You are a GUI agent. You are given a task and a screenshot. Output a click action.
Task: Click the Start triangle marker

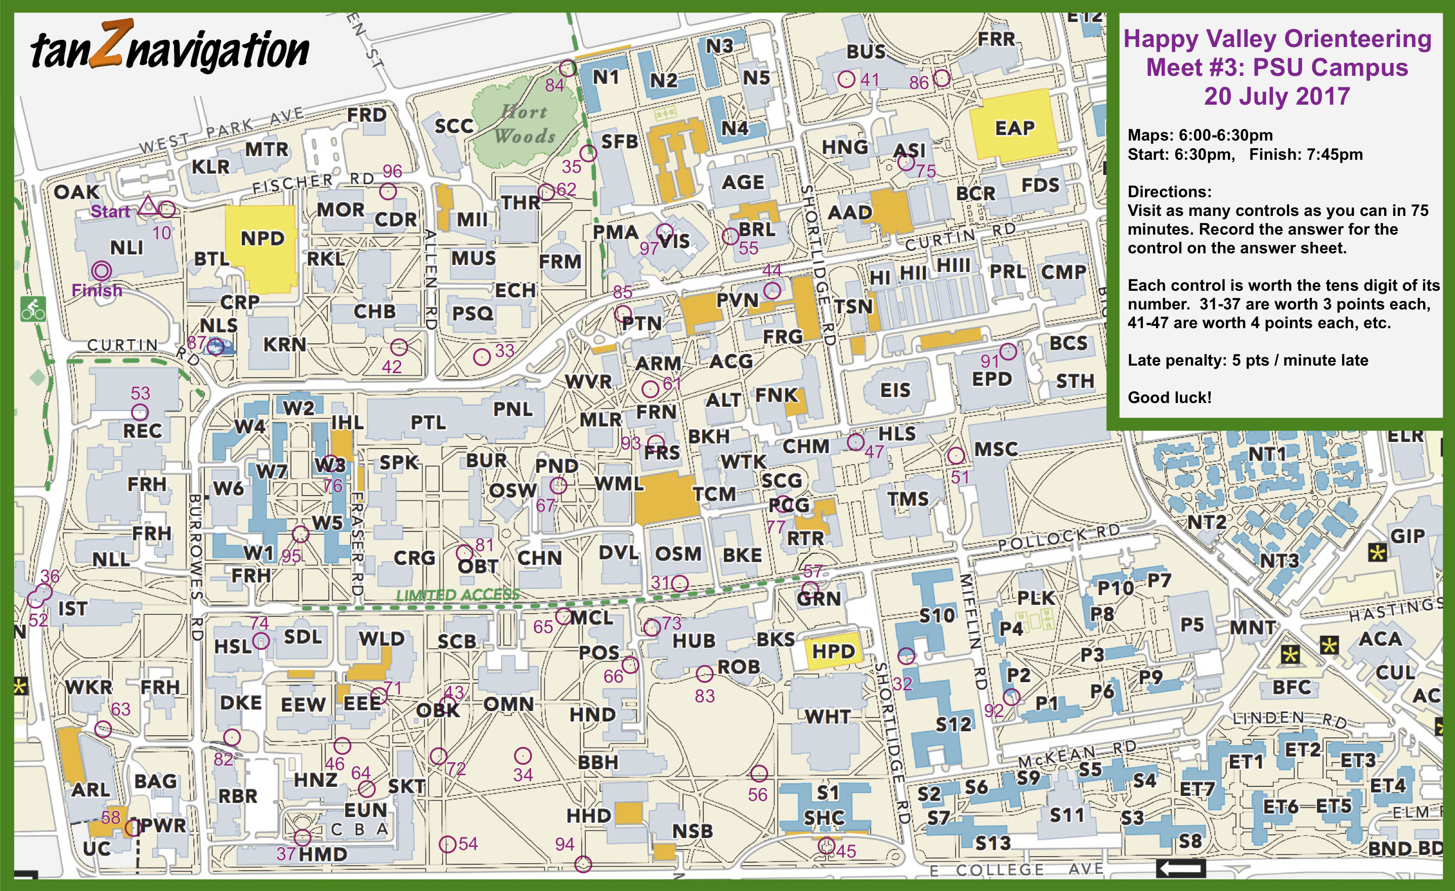148,206
